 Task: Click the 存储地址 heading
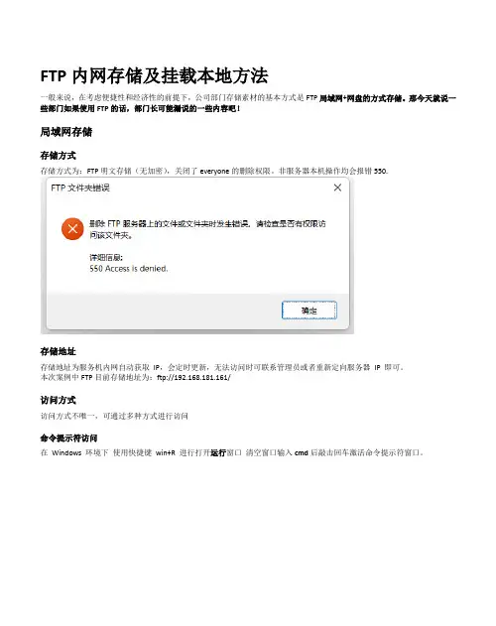[58, 351]
